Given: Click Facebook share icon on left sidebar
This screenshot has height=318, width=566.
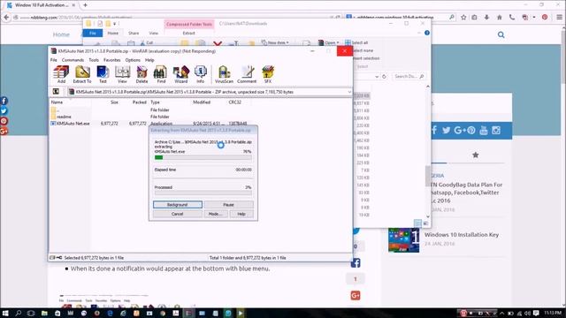Looking at the screenshot, I should 4,101.
